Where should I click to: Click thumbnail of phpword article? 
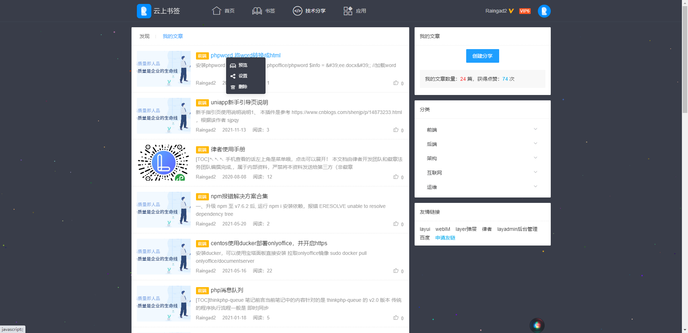(x=164, y=69)
